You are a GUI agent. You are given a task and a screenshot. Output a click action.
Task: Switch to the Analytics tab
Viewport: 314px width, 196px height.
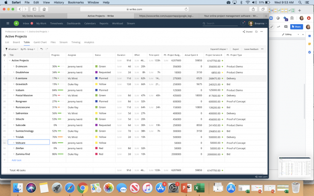[89, 42]
